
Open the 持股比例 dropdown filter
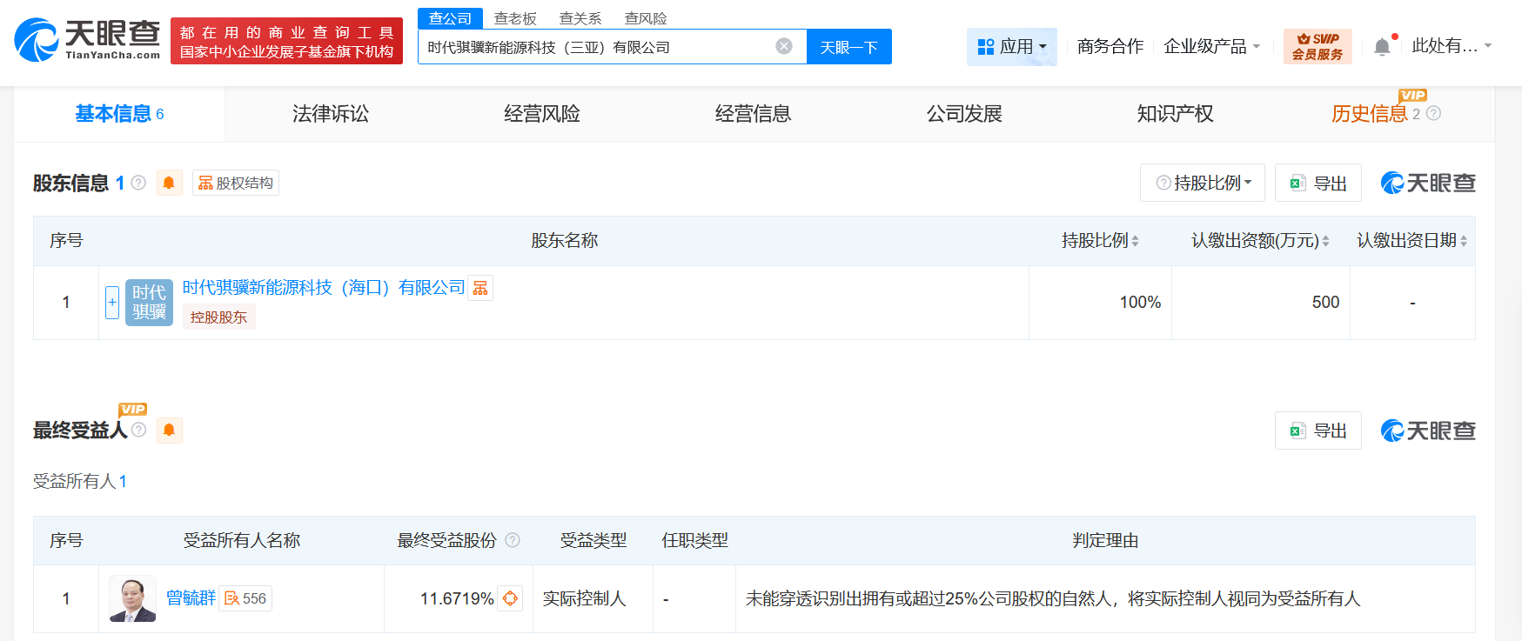pyautogui.click(x=1202, y=183)
